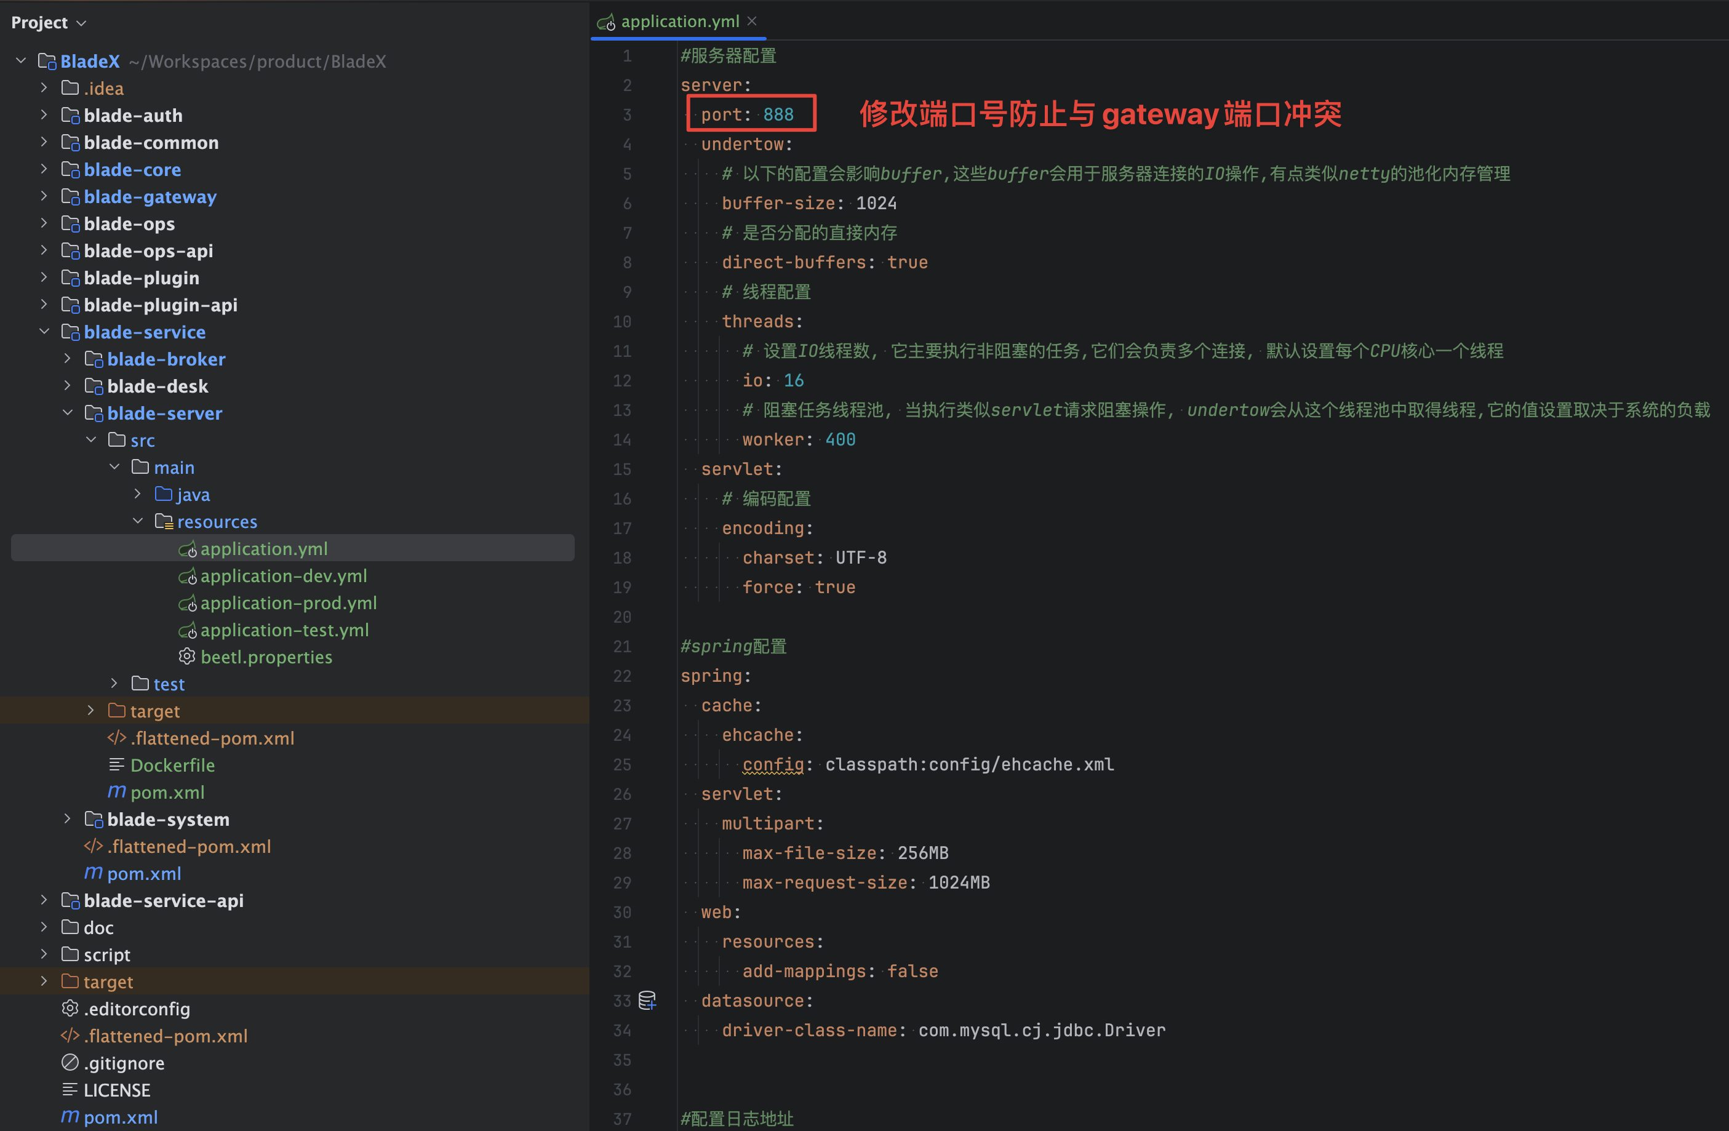The image size is (1729, 1131).
Task: Click the LICENSE text file icon
Action: (70, 1089)
